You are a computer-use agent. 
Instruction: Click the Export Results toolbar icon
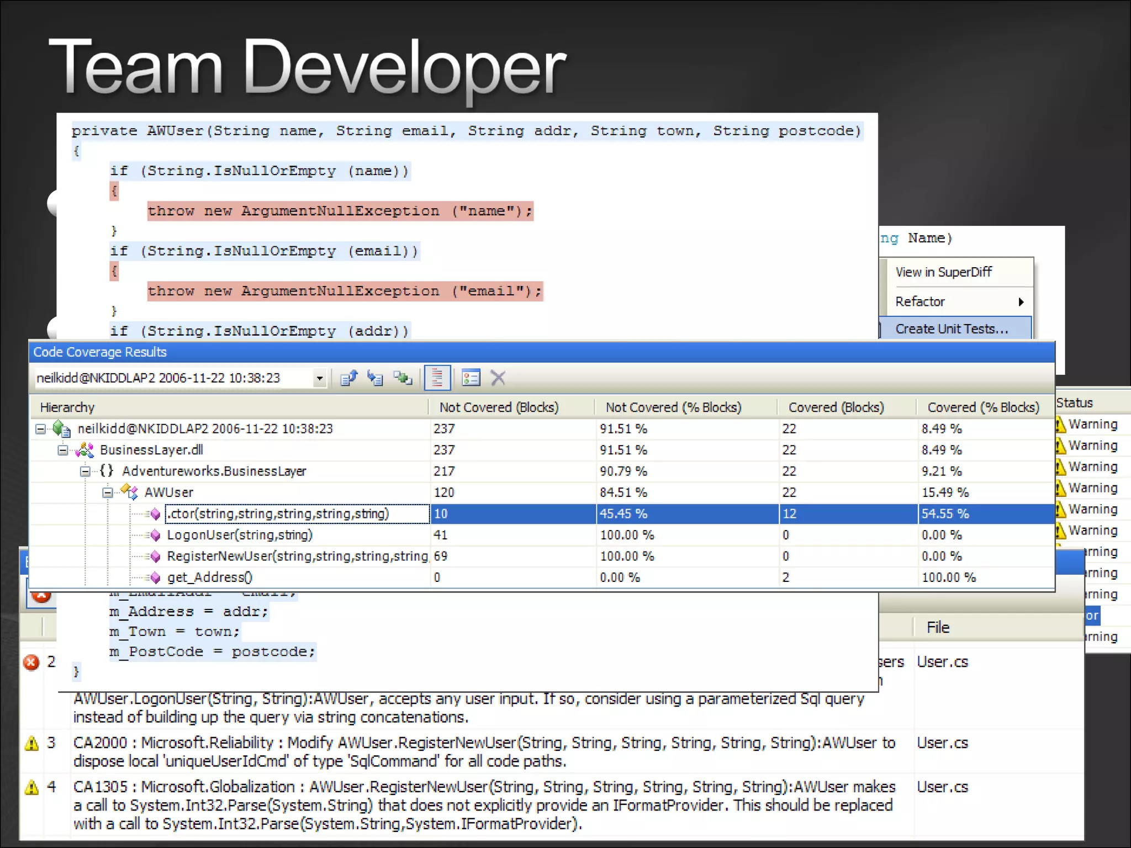[x=349, y=378]
